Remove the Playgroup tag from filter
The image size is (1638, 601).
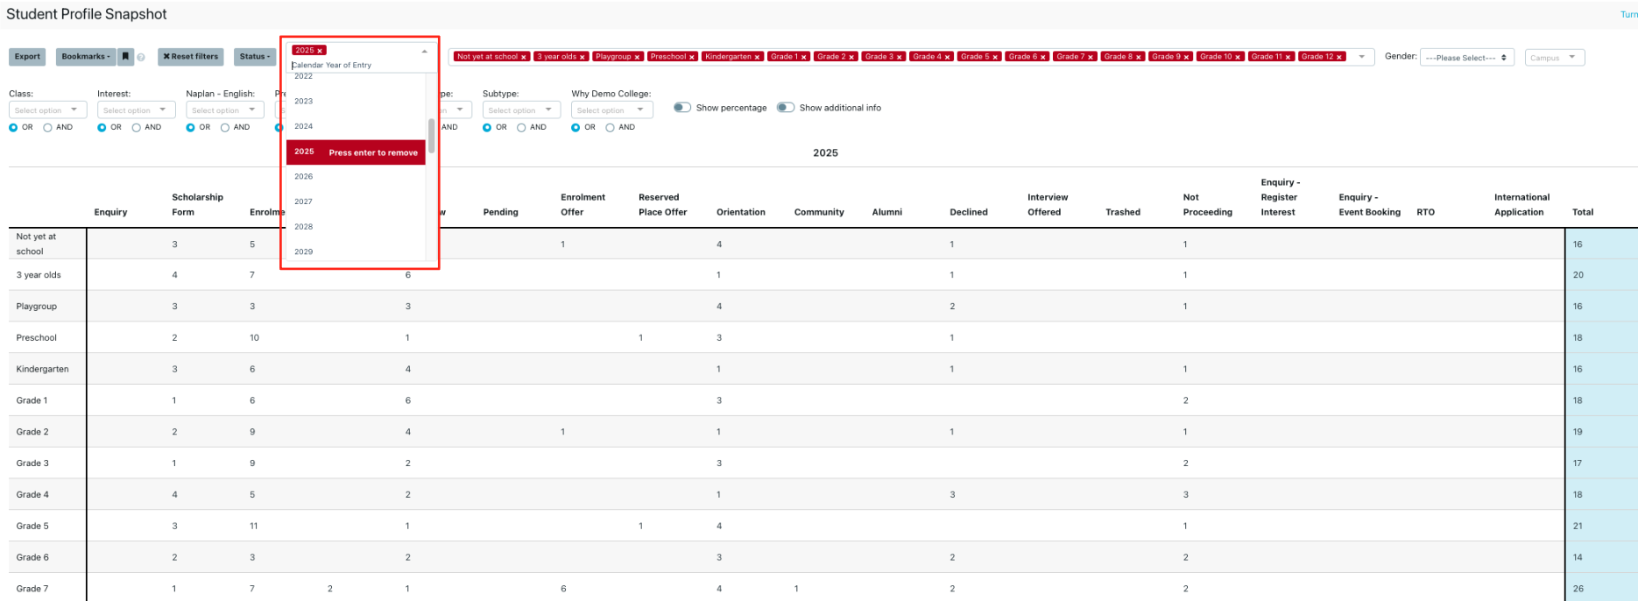637,57
